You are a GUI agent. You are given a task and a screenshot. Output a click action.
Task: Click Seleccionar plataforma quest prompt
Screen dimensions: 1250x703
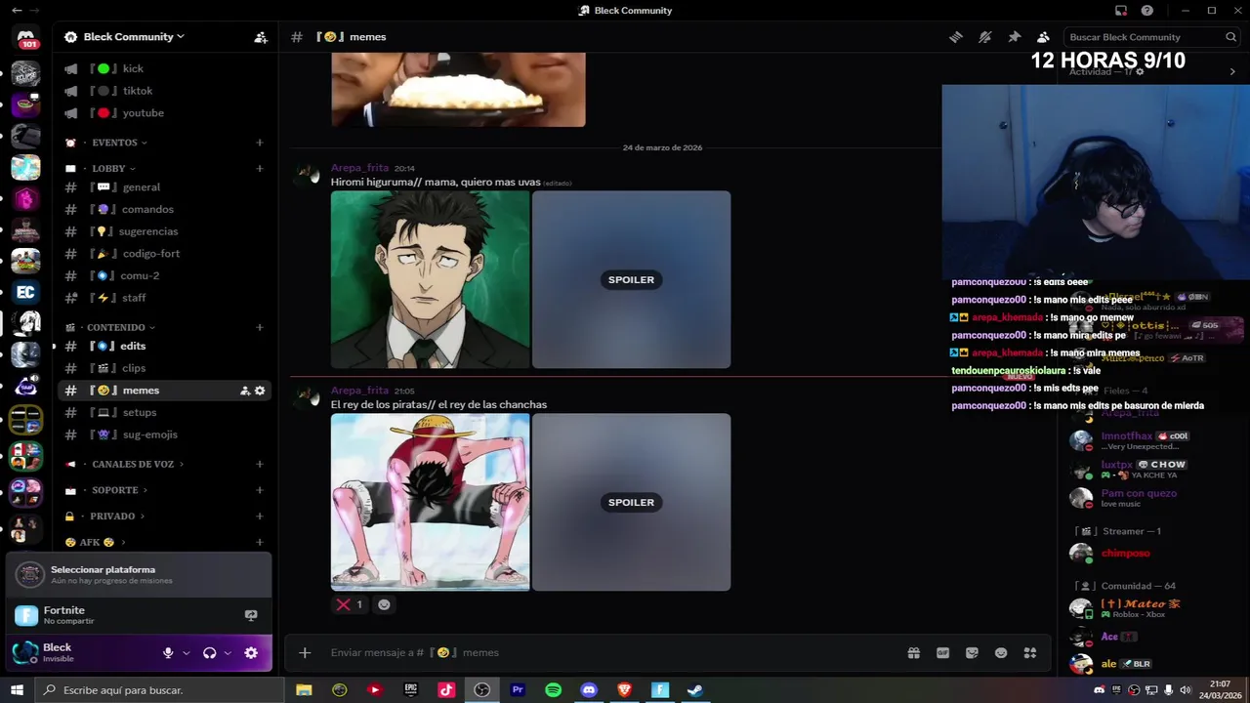pos(139,574)
